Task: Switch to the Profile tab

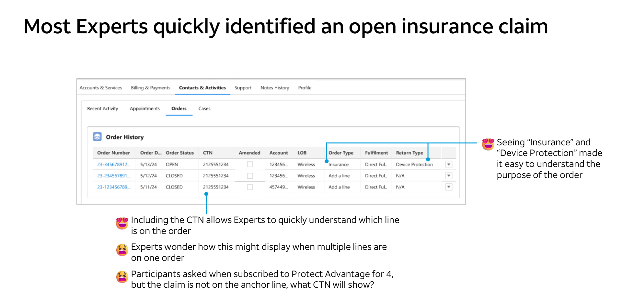Action: (x=305, y=88)
